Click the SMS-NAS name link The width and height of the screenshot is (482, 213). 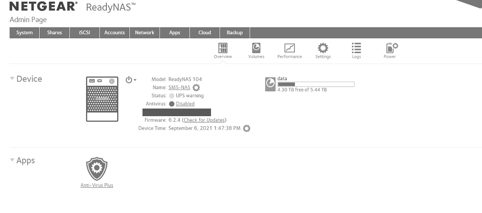179,87
